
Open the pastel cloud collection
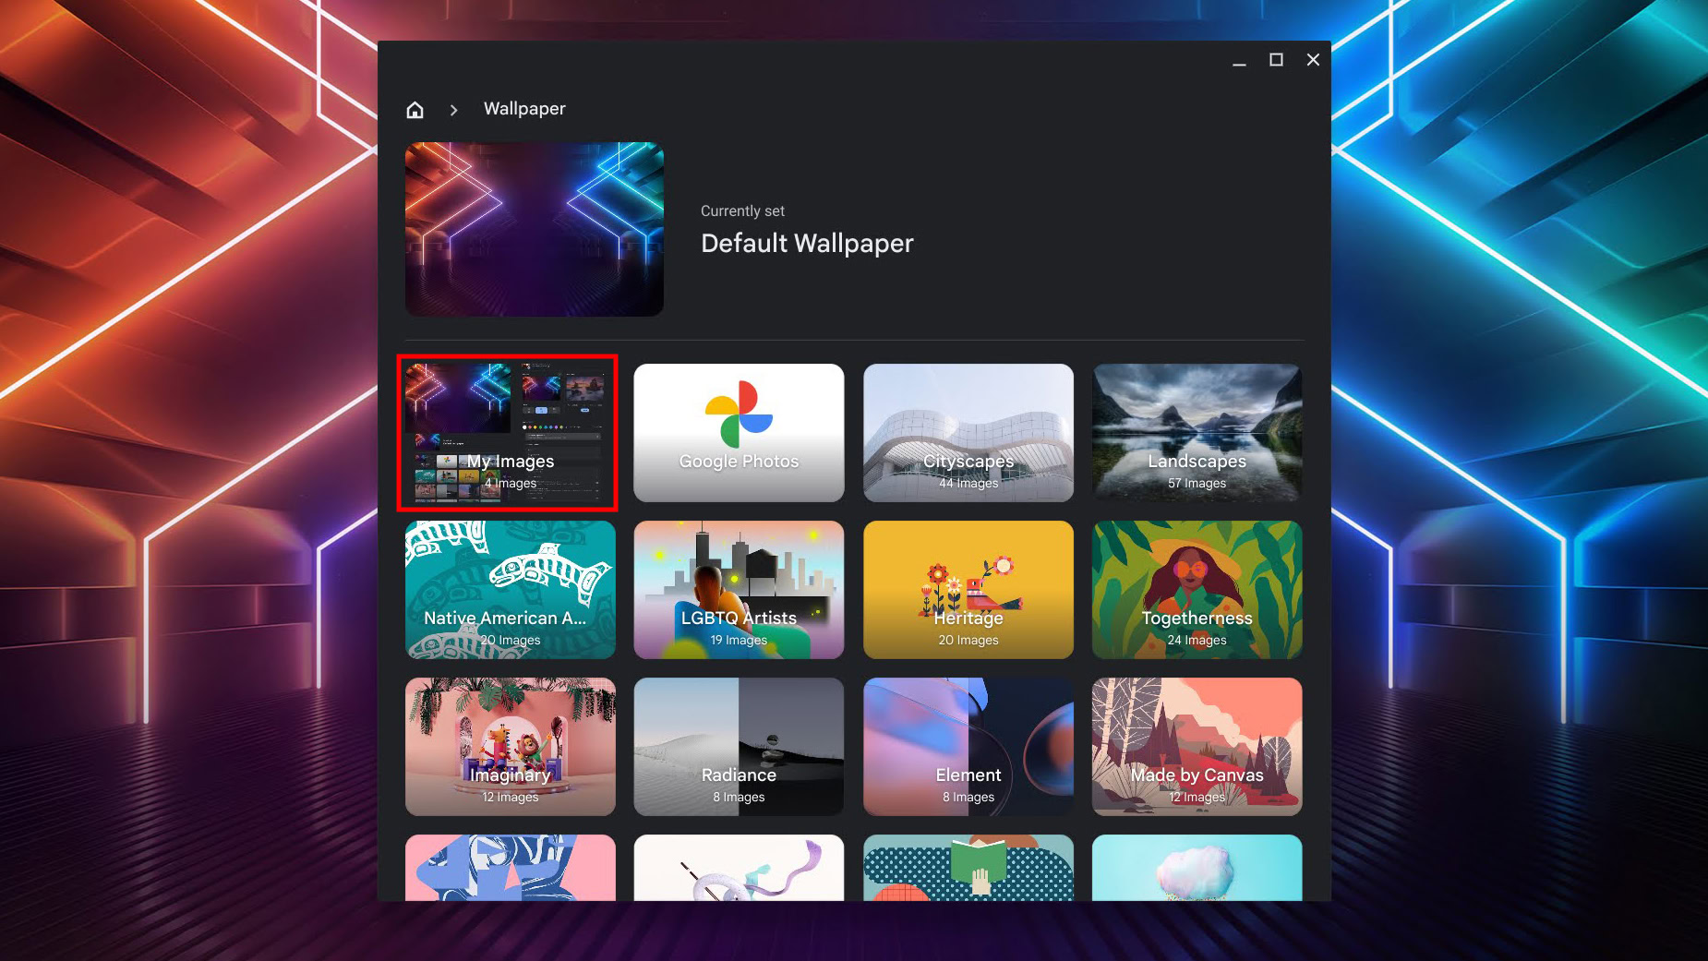[1197, 868]
